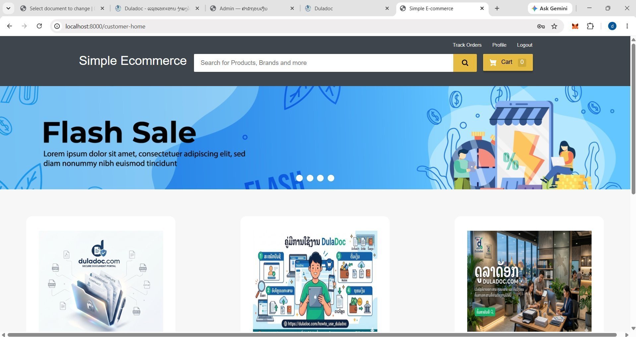Select the third carousel slide dot
The height and width of the screenshot is (337, 636).
(x=320, y=178)
